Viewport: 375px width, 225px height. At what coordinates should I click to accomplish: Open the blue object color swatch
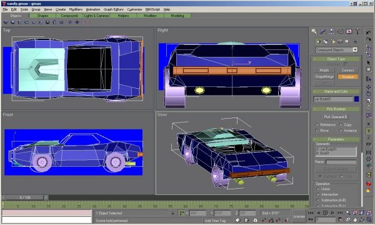pyautogui.click(x=356, y=99)
